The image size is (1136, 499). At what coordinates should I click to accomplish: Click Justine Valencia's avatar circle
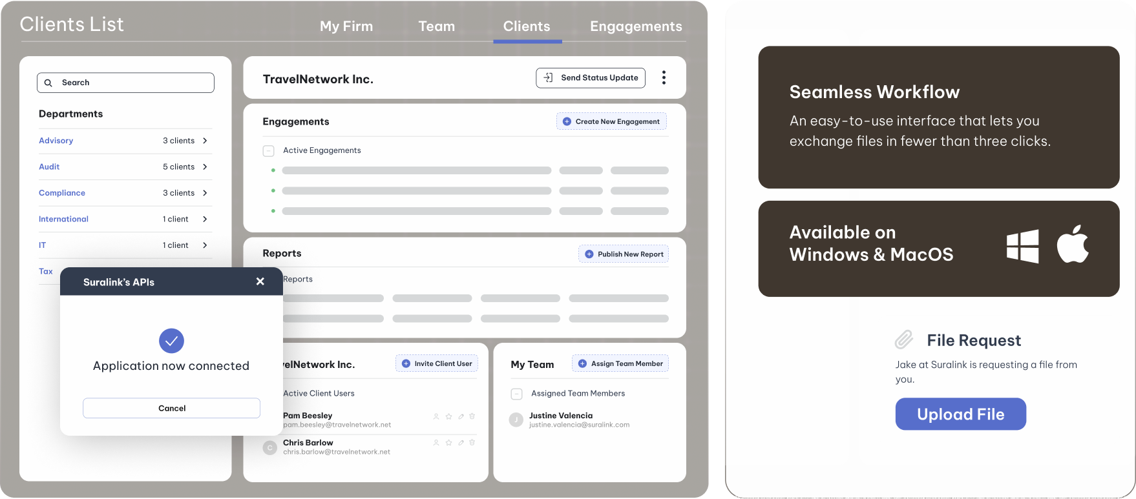(516, 420)
